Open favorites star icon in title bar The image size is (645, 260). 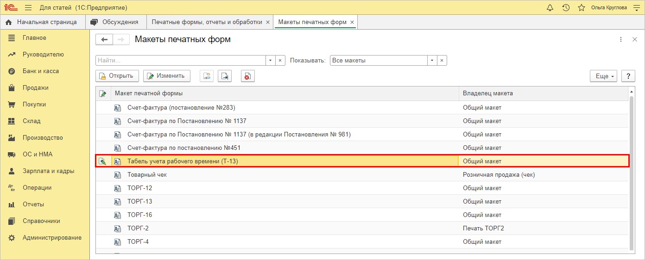coord(581,7)
